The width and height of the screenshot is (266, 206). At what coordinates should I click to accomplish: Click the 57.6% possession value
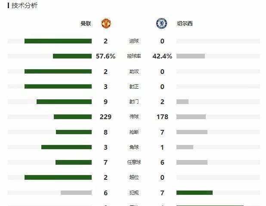(105, 56)
